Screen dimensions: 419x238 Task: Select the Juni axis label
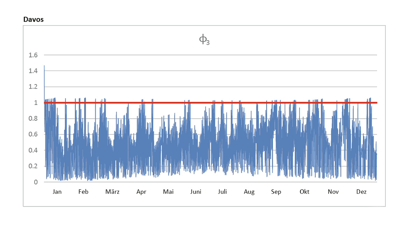(x=196, y=192)
